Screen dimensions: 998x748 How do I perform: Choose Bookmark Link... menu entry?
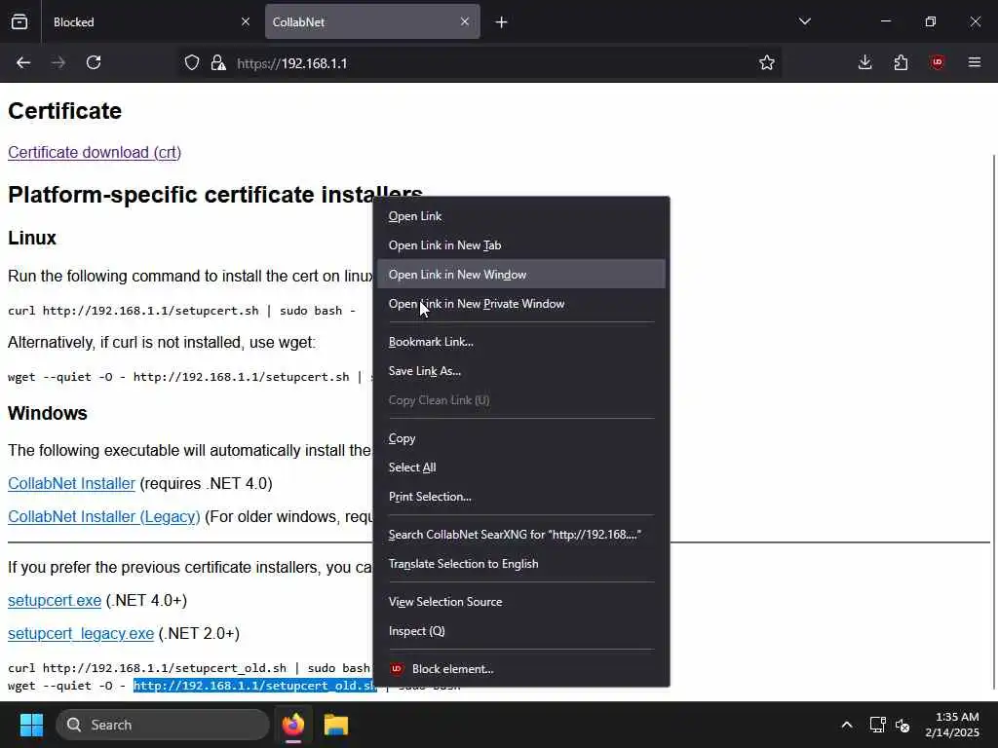click(x=520, y=342)
